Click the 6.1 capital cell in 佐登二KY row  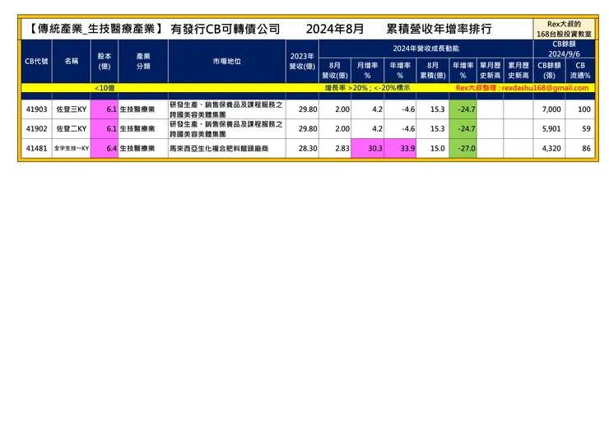click(x=104, y=129)
